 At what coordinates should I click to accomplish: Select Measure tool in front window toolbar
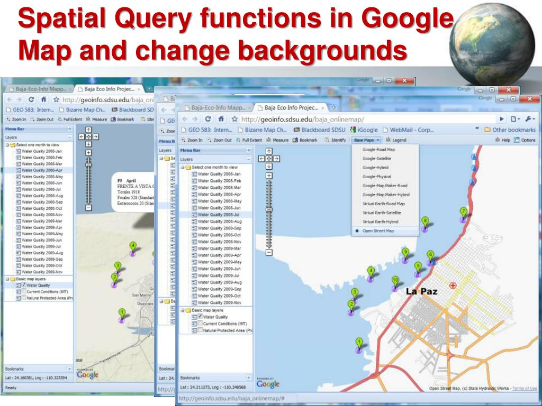[277, 140]
